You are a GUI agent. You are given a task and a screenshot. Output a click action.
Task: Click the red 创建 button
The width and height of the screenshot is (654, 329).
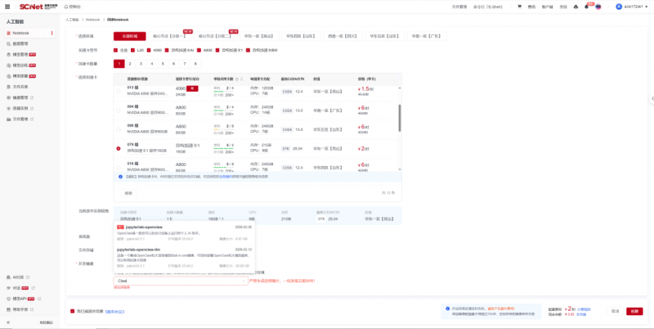click(634, 311)
